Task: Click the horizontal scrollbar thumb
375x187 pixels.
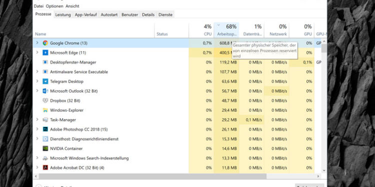Action: [x=152, y=176]
